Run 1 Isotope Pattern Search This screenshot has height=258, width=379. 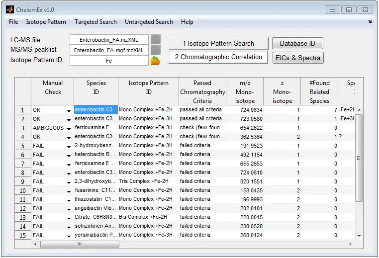pyautogui.click(x=218, y=43)
